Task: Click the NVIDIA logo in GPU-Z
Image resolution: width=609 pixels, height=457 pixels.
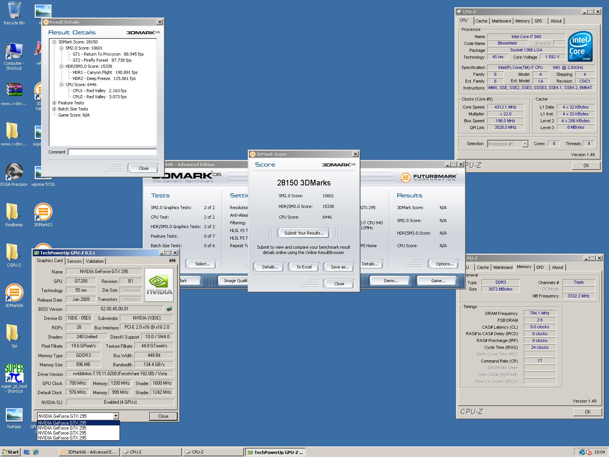Action: click(159, 285)
